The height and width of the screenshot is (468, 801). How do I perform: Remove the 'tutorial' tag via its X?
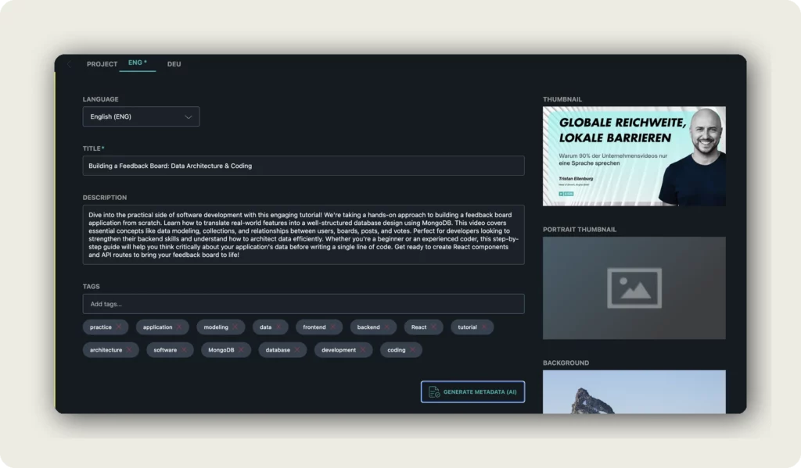pos(483,327)
